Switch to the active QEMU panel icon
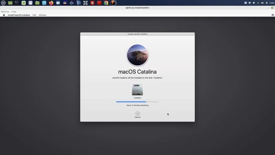Screen dimensions: 275x155 [x=113, y=3]
